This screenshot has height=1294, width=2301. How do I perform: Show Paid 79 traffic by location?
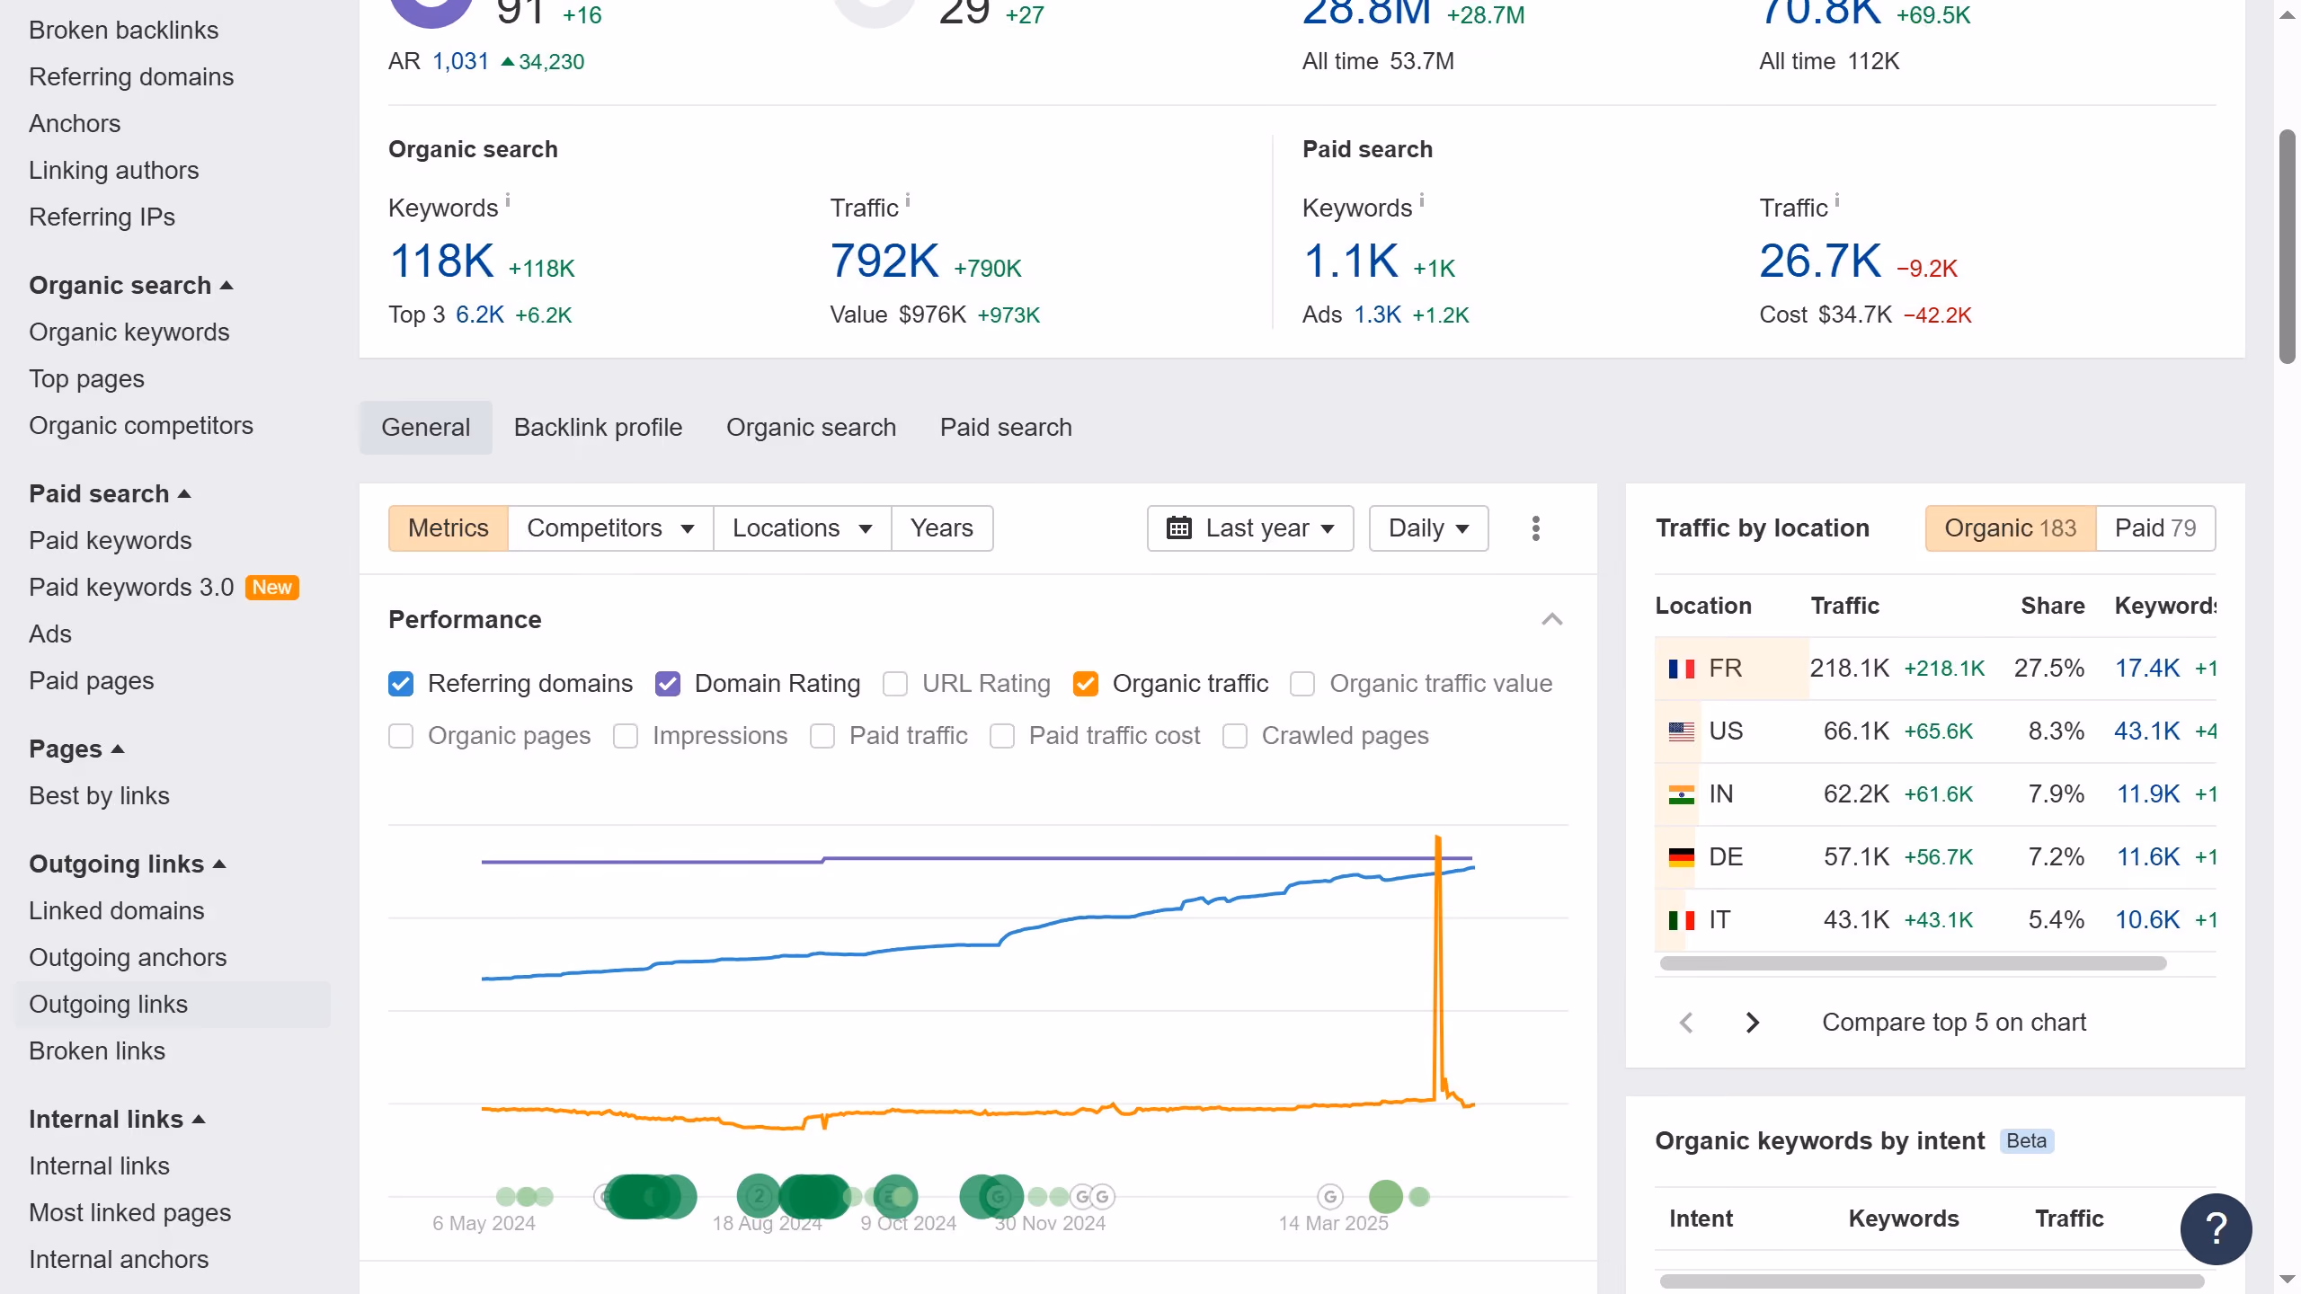coord(2155,528)
